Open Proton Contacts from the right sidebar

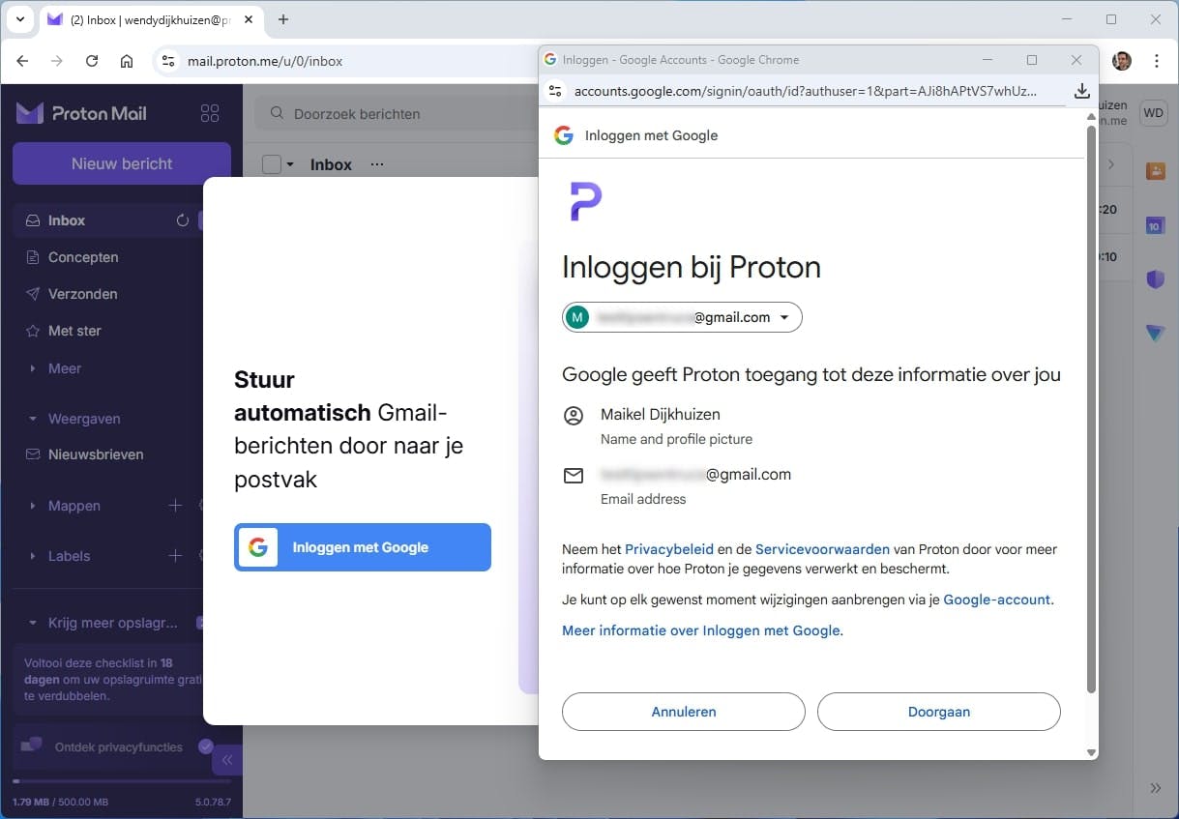[x=1154, y=169]
